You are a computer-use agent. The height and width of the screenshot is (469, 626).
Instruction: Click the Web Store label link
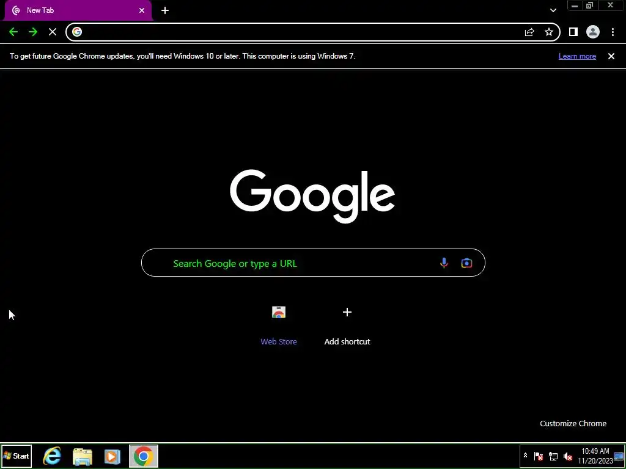(279, 342)
